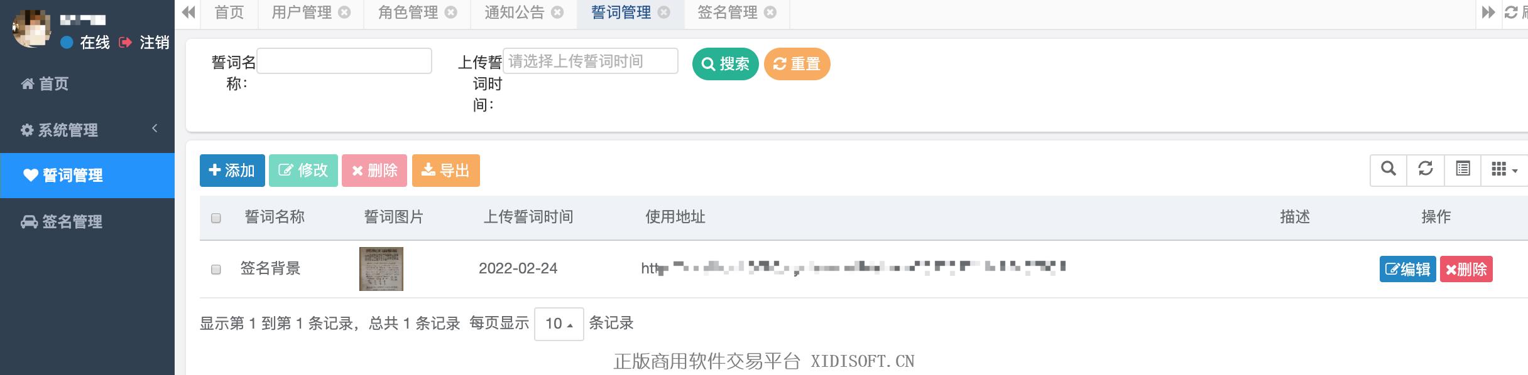
Task: Click the blue 添加 button
Action: click(x=232, y=171)
